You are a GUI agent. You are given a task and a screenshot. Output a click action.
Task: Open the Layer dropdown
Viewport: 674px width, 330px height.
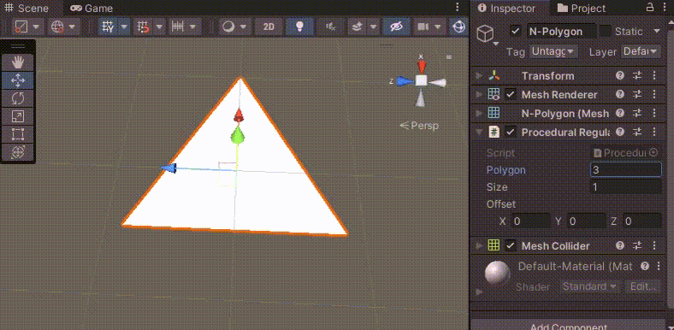(641, 51)
